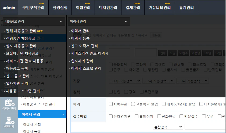This screenshot has width=226, height=133.
Task: Check the 플래티넘 checkbox
Action: tap(111, 64)
